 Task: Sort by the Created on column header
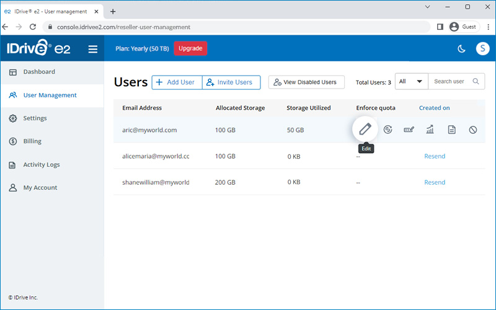click(435, 108)
